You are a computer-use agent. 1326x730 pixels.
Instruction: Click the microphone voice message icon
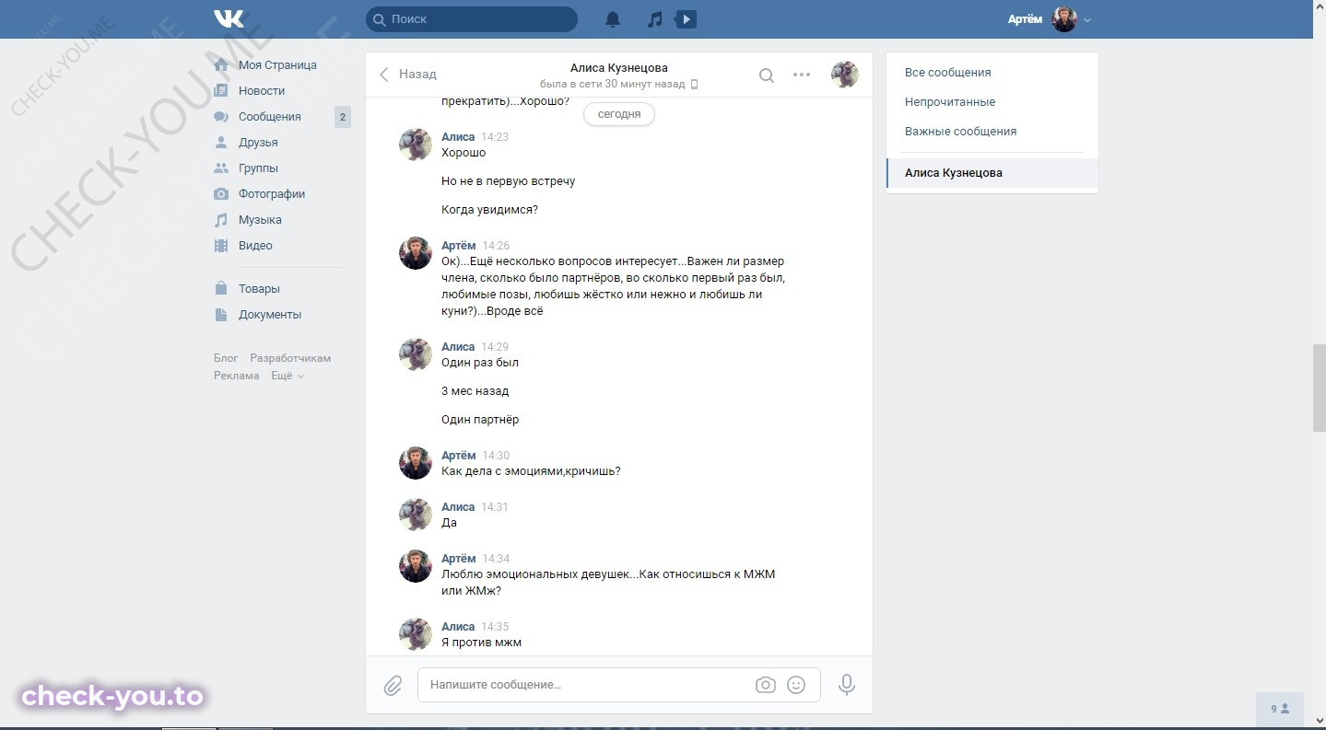(x=847, y=685)
